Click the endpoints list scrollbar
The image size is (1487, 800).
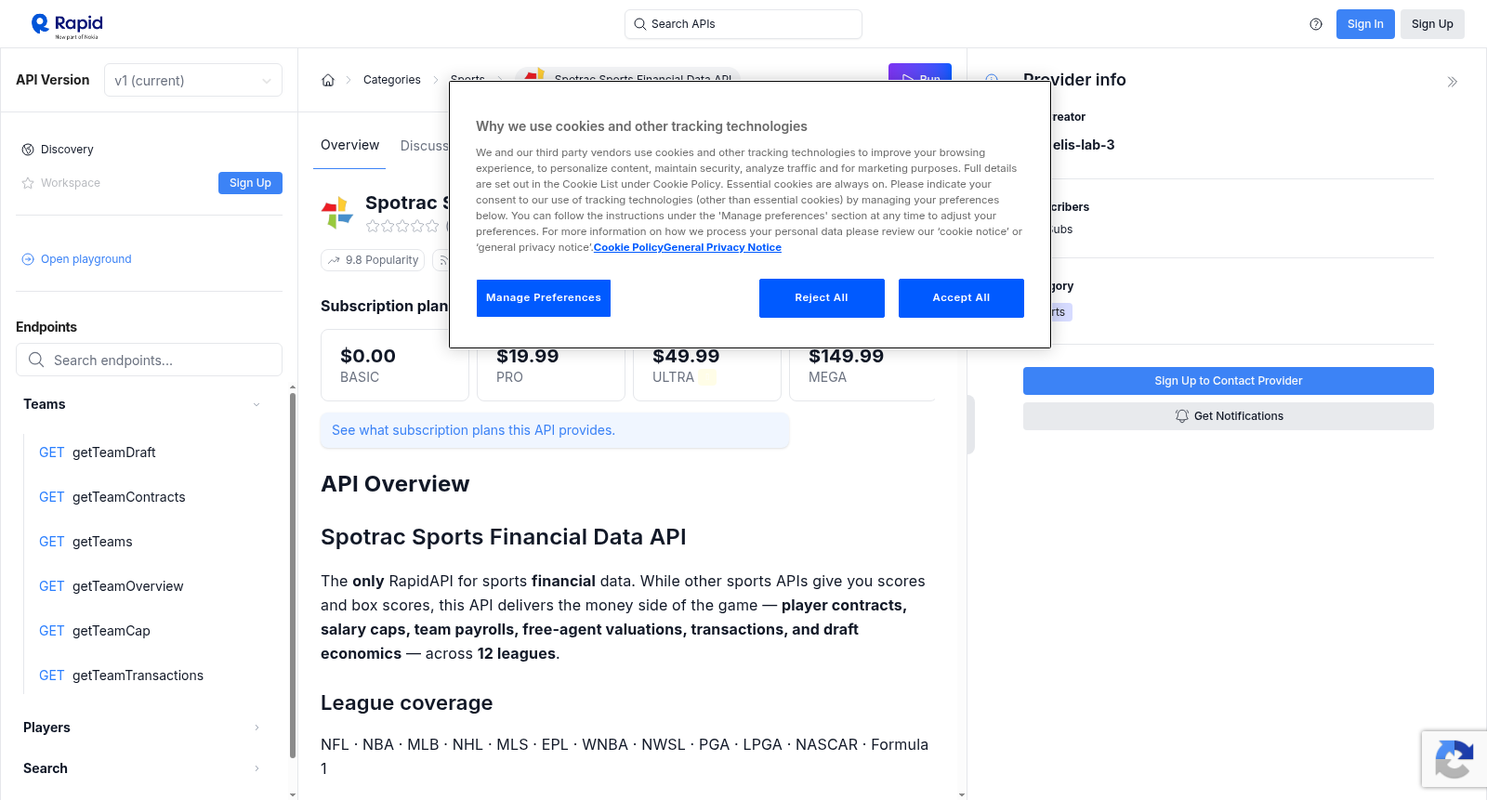(293, 576)
